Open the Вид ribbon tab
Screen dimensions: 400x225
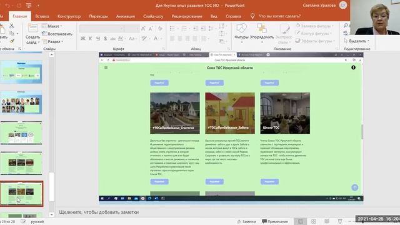[214, 16]
